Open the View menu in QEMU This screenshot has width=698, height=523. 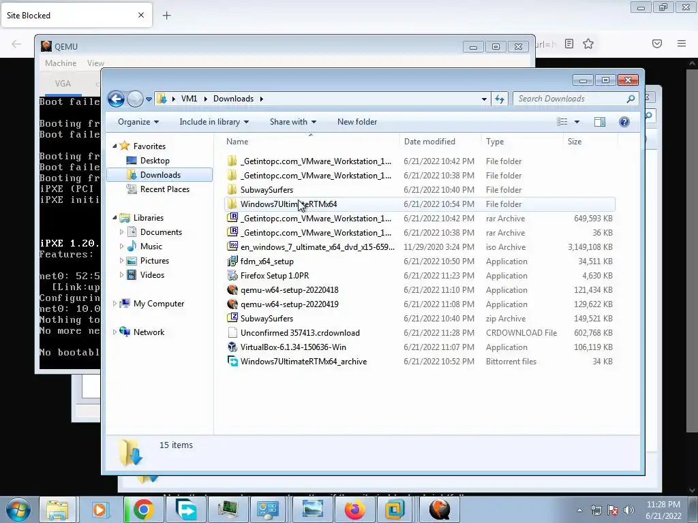[x=95, y=63]
